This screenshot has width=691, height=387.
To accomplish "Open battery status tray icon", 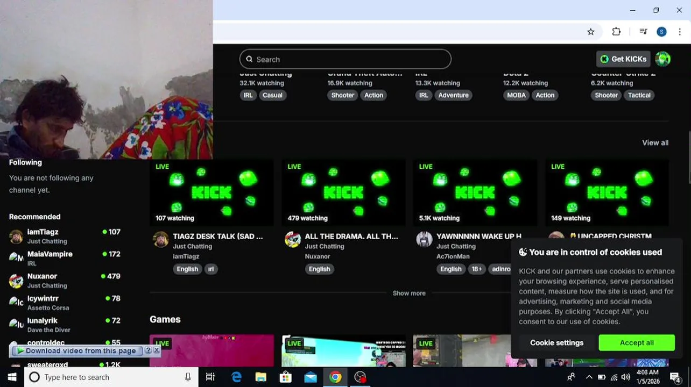I will (x=602, y=377).
